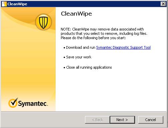Click the Next > button
This screenshot has width=168, height=128.
(x=122, y=120)
